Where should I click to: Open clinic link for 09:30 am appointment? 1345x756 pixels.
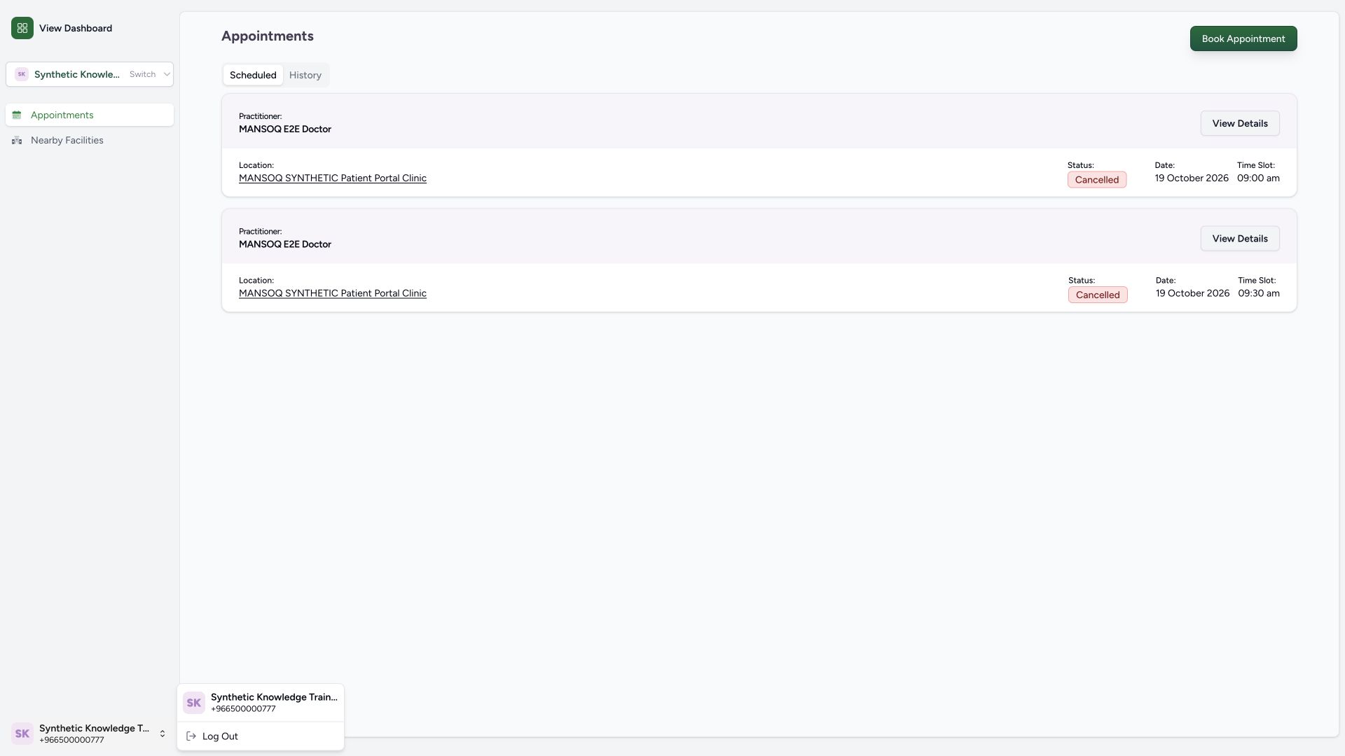pos(333,293)
